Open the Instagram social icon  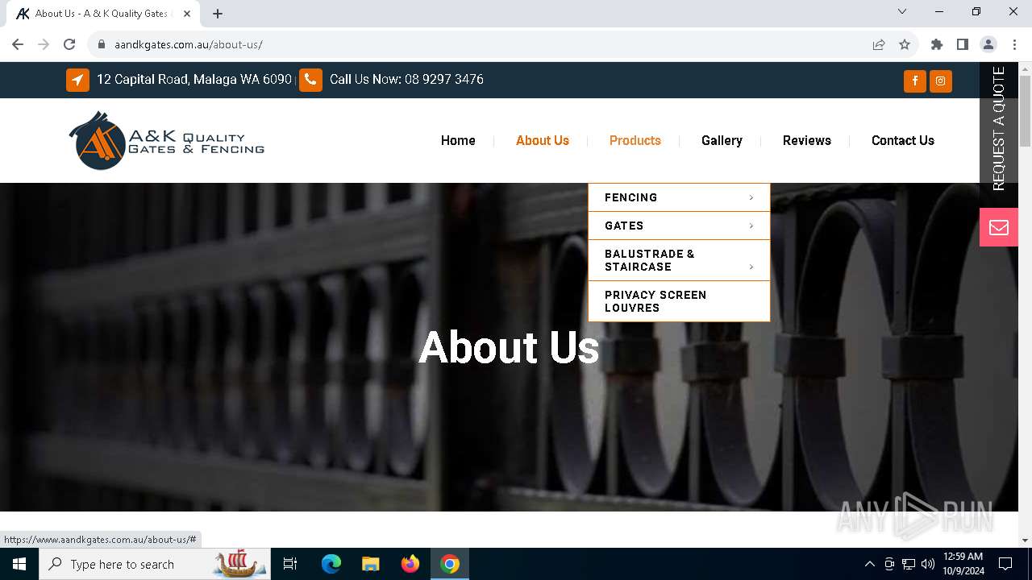tap(940, 81)
